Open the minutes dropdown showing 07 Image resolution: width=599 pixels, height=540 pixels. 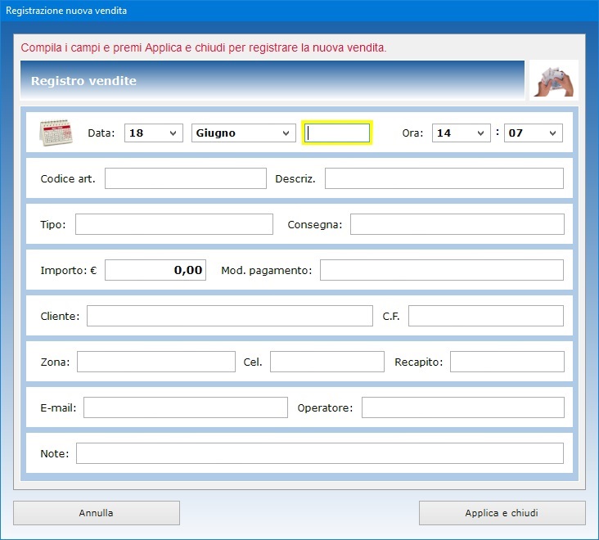(533, 133)
